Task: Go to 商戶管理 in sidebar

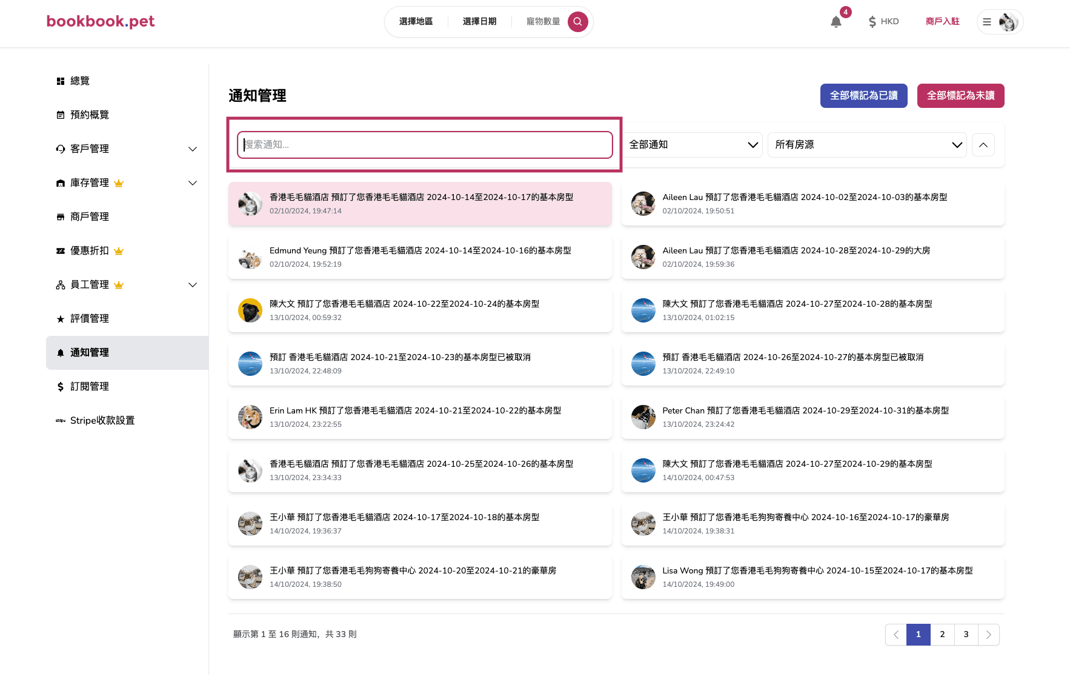Action: point(127,217)
